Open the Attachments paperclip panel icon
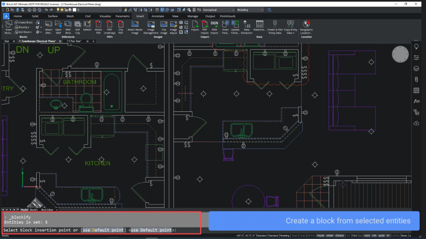The height and width of the screenshot is (239, 426). [416, 79]
